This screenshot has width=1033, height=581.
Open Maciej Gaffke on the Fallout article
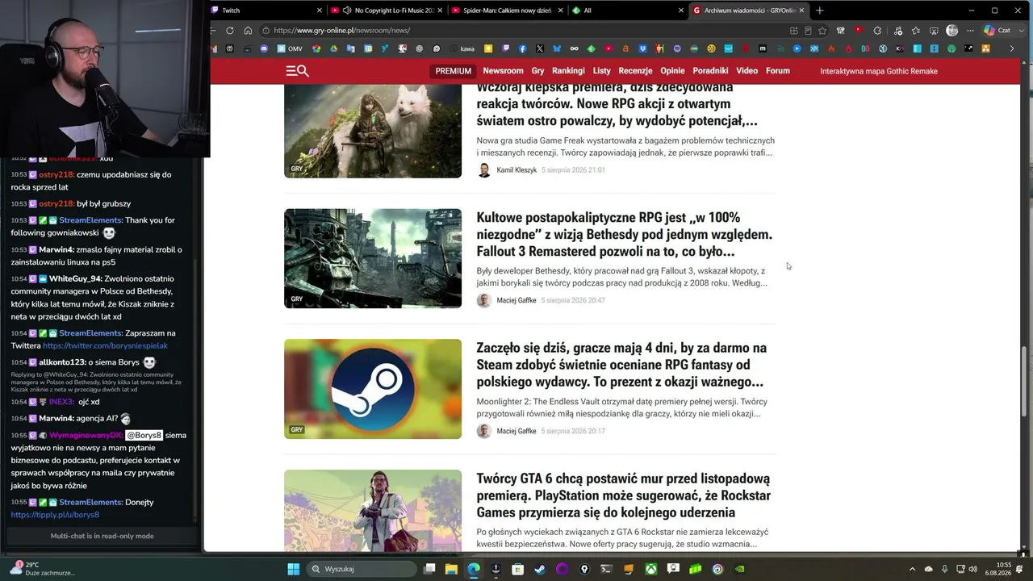click(516, 301)
